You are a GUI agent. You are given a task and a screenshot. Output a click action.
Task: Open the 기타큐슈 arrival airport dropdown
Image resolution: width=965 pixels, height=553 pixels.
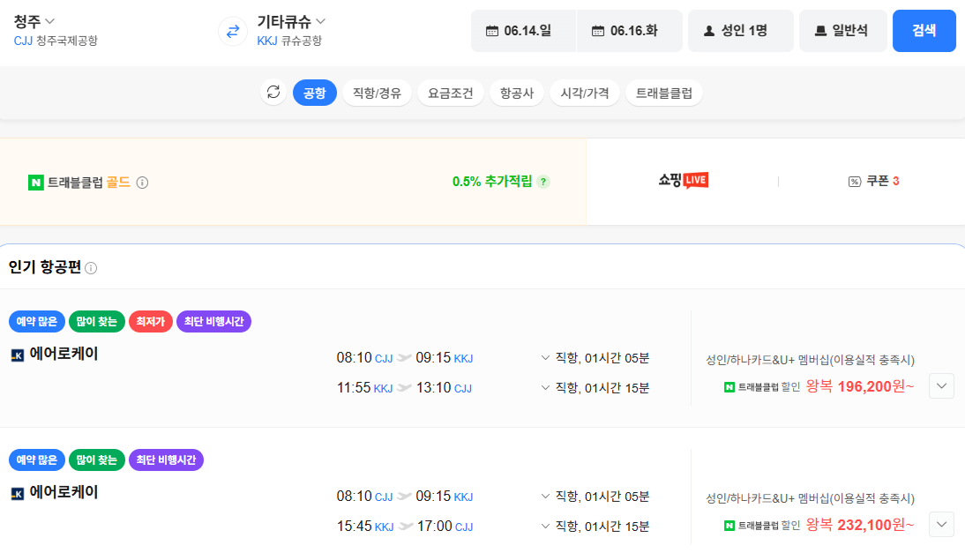[284, 19]
